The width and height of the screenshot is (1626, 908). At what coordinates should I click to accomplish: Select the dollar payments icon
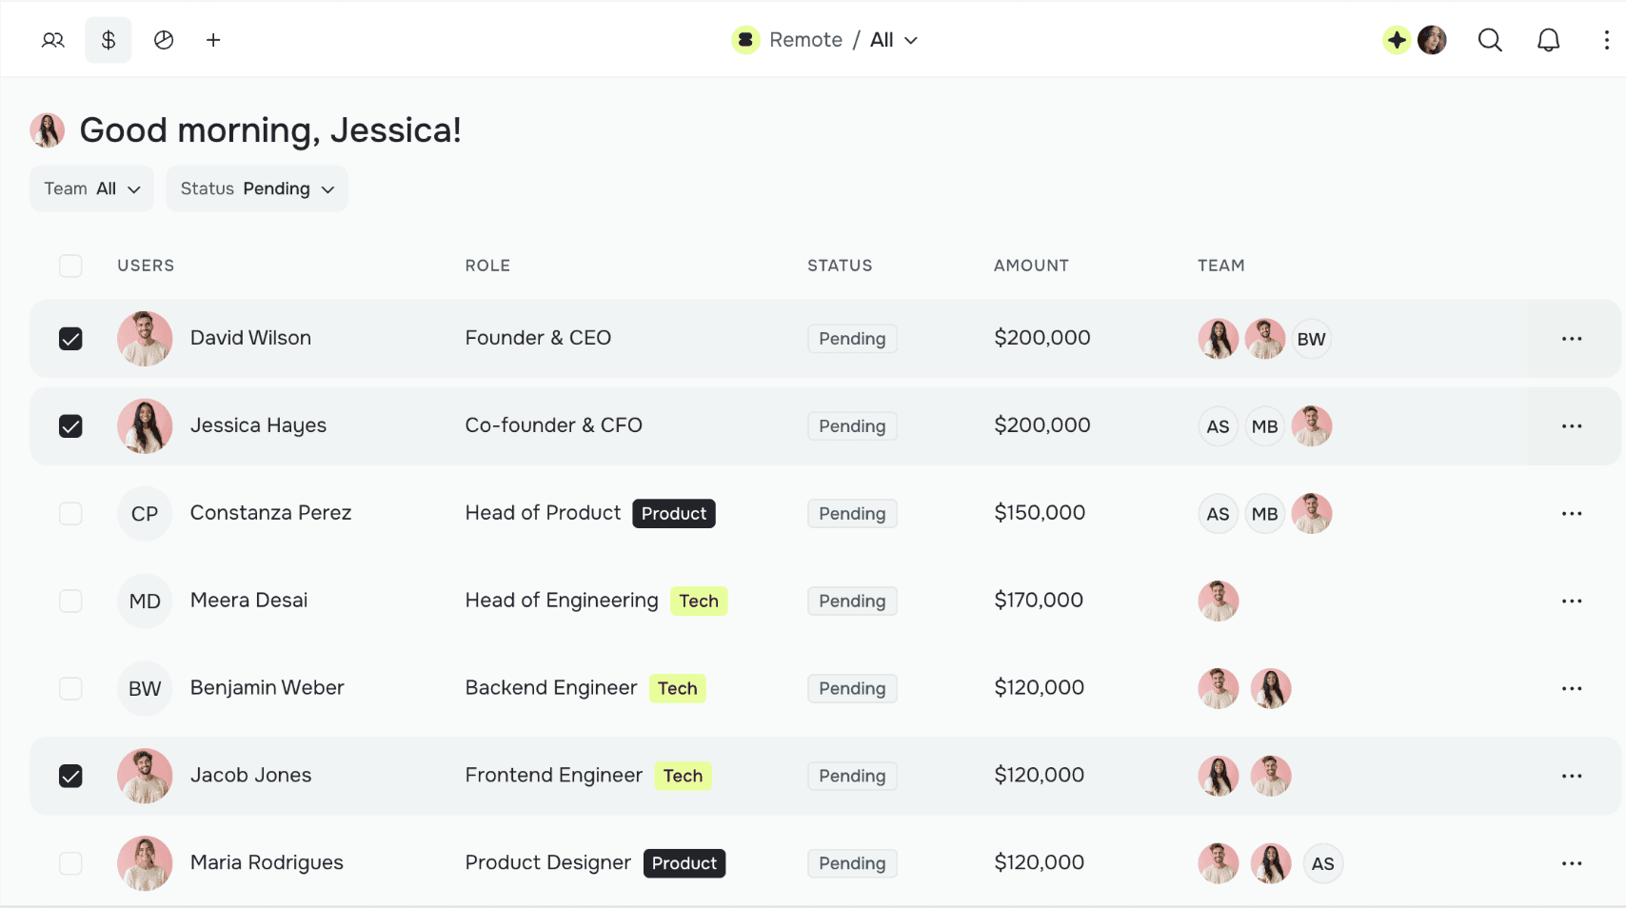109,40
